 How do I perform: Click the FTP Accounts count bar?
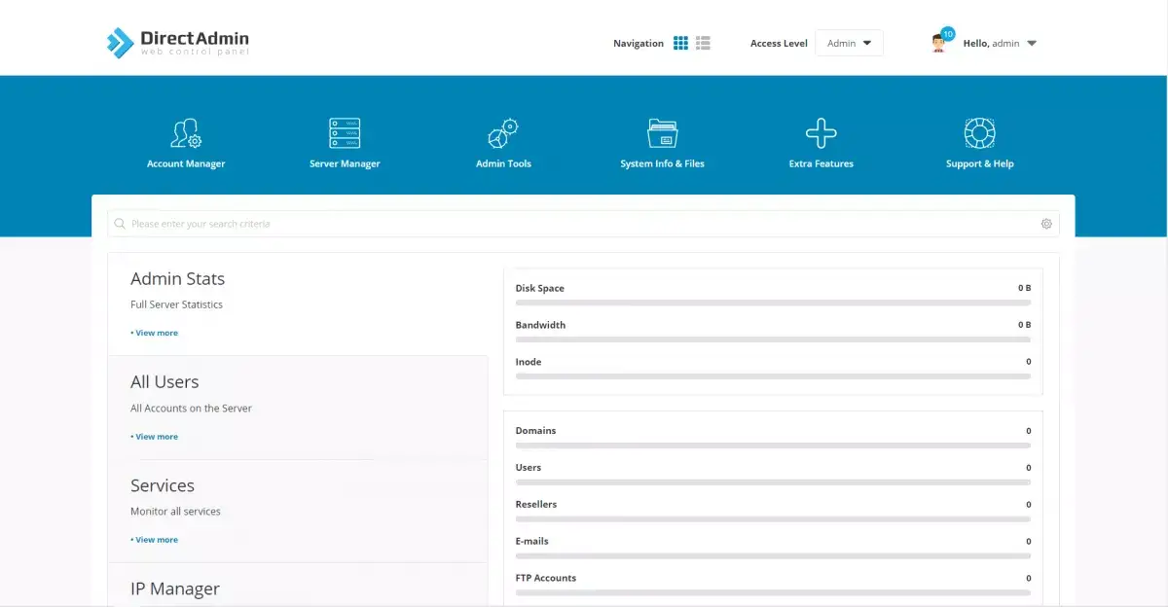tap(773, 593)
